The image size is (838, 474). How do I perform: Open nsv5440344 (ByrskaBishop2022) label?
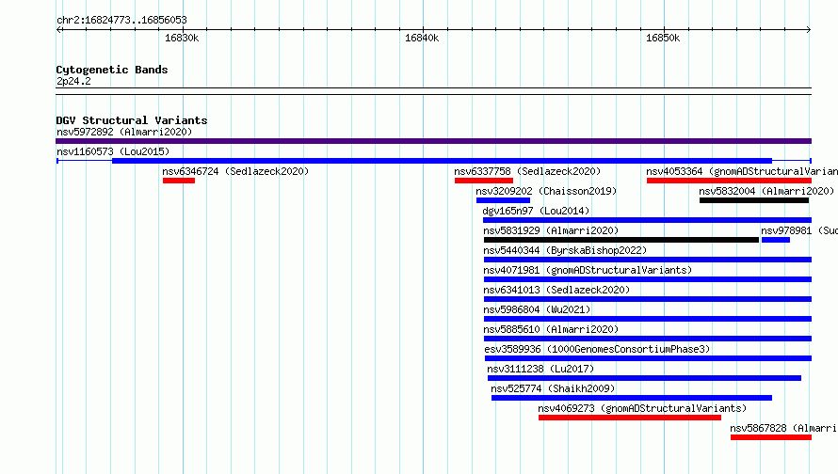(x=565, y=250)
